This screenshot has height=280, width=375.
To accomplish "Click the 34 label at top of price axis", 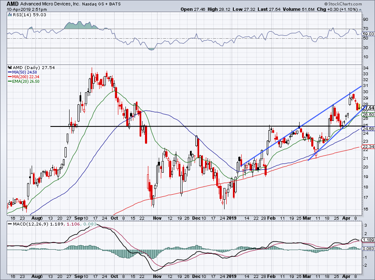I will coord(366,68).
